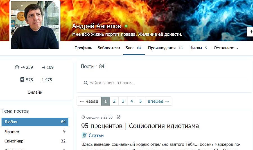This screenshot has height=150, width=253.
Task: Select Любая post topic filter
Action: coord(35,122)
